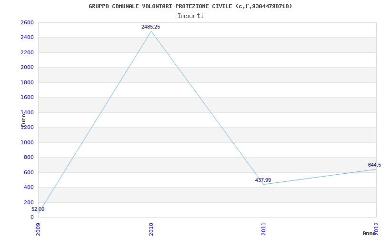Click the 600 y-axis tick label

(29, 172)
